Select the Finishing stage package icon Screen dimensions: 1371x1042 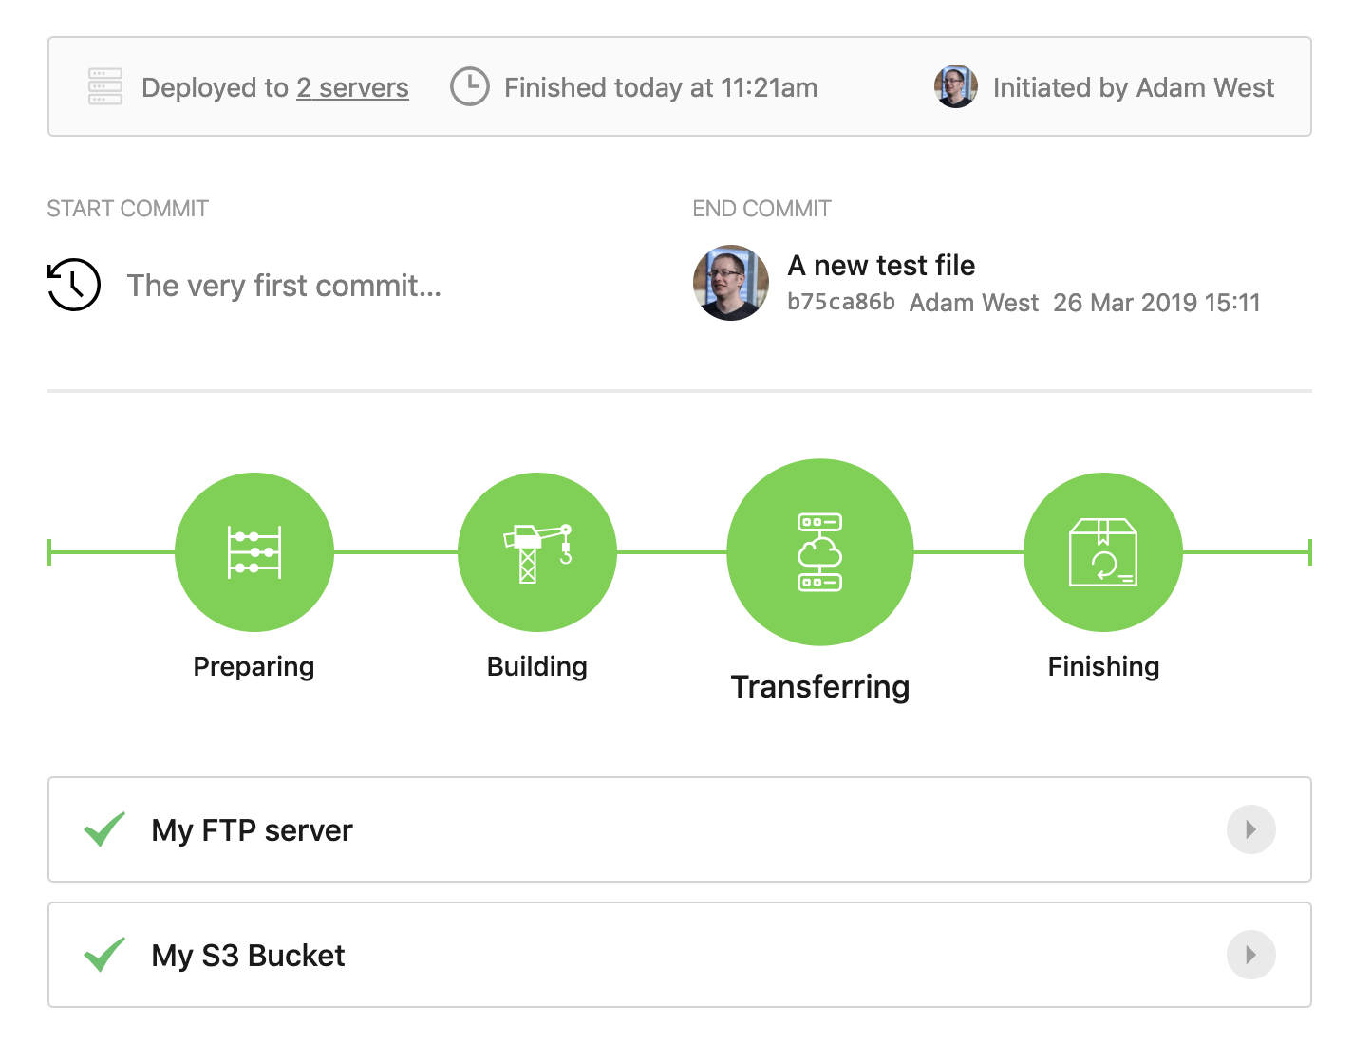click(1102, 552)
